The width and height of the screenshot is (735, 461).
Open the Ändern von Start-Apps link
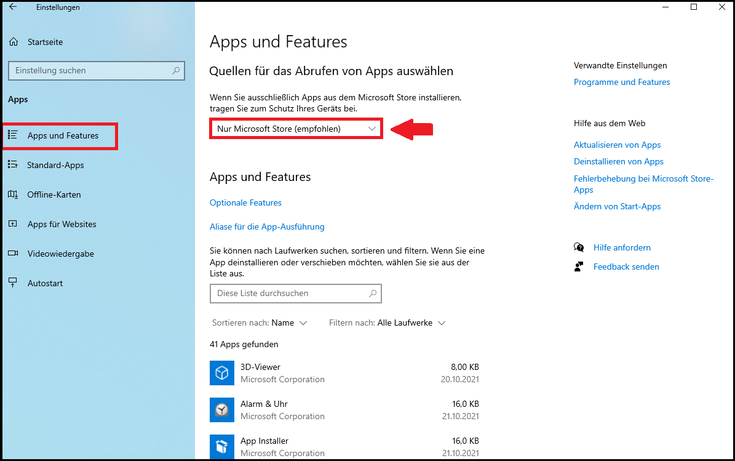pos(618,206)
